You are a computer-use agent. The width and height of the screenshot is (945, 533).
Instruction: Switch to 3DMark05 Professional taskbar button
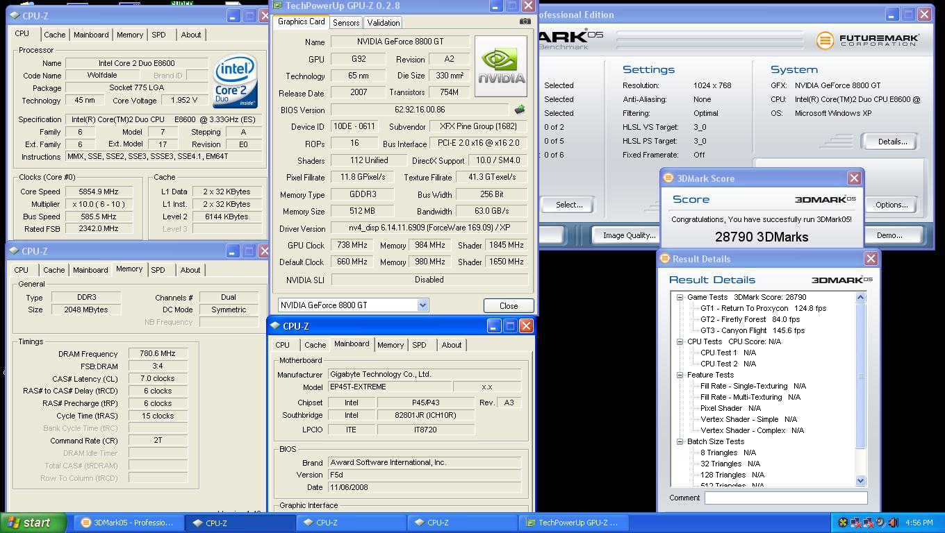129,523
